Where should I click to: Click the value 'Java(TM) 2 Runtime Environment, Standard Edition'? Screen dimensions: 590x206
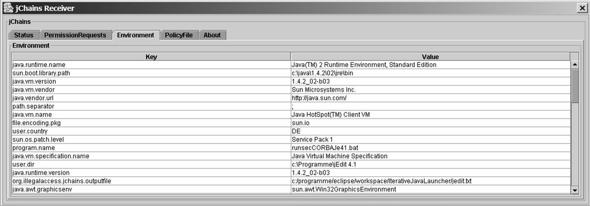[x=431, y=65]
